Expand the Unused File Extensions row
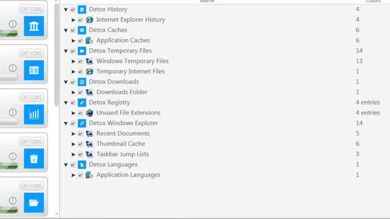This screenshot has width=390, height=219. 73,113
